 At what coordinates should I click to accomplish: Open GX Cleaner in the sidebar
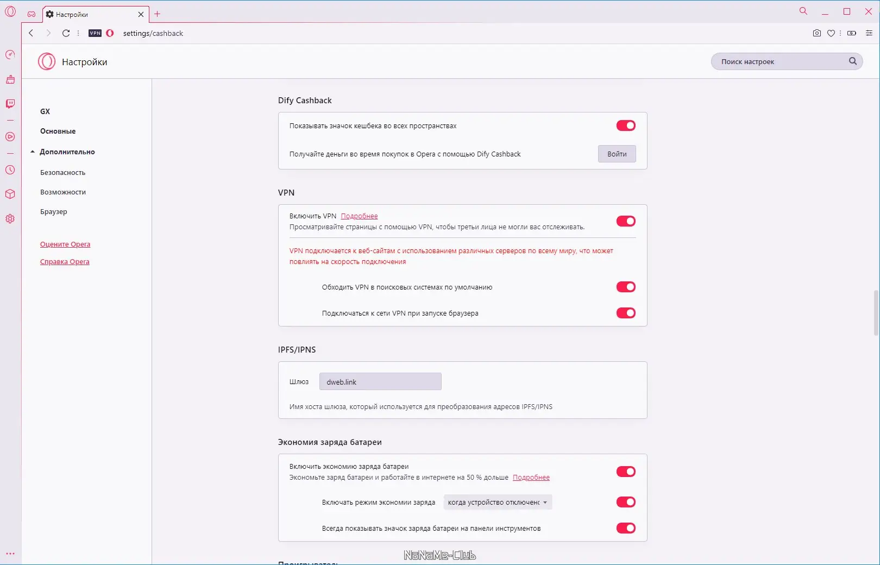click(x=10, y=79)
